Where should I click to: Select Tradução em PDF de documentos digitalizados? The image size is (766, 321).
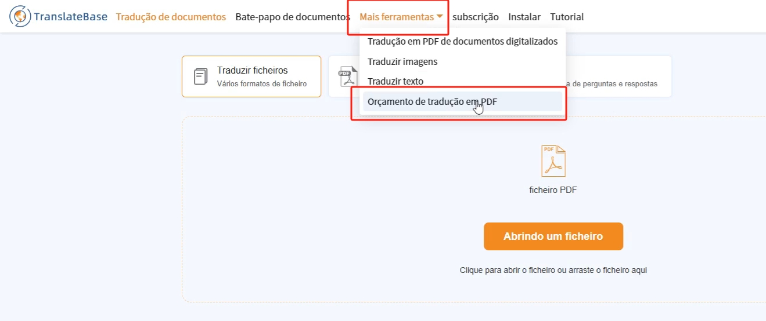coord(462,42)
